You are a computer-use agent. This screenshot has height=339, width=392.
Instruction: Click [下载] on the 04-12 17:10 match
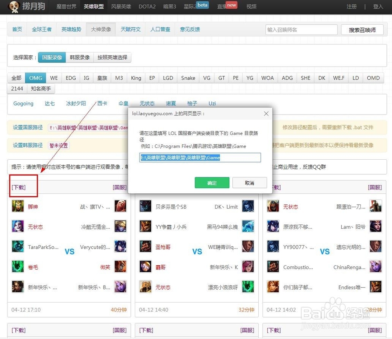[x=18, y=187]
